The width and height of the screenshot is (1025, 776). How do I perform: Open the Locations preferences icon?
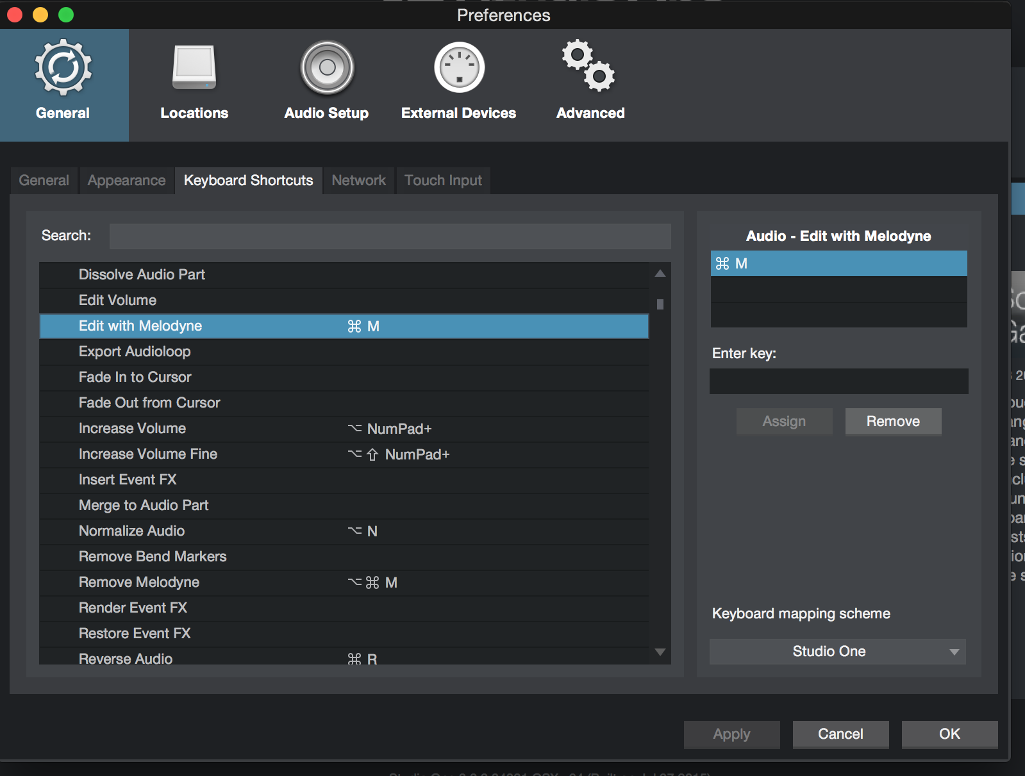tap(194, 68)
